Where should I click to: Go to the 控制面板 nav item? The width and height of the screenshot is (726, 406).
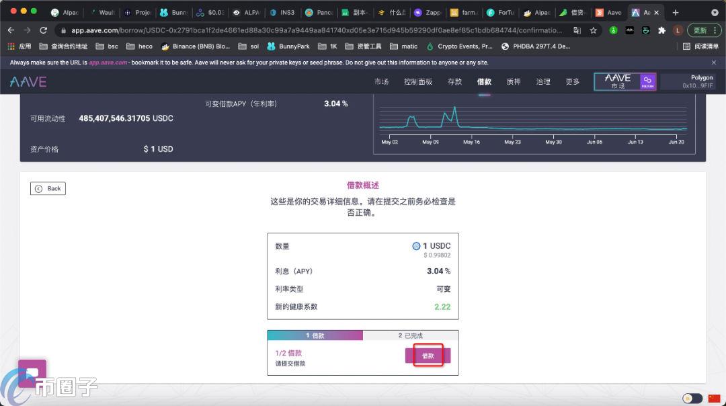418,81
